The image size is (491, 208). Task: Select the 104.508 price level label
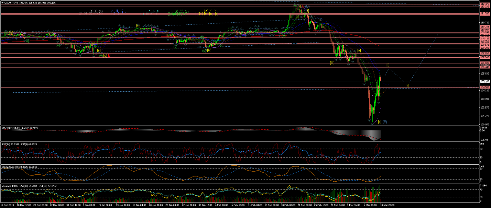click(484, 87)
